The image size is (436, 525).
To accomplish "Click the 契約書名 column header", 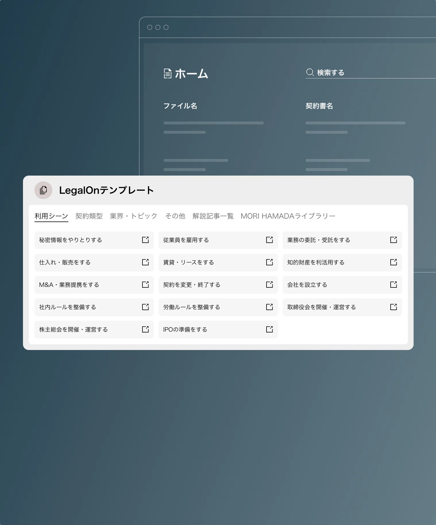I will pyautogui.click(x=319, y=106).
